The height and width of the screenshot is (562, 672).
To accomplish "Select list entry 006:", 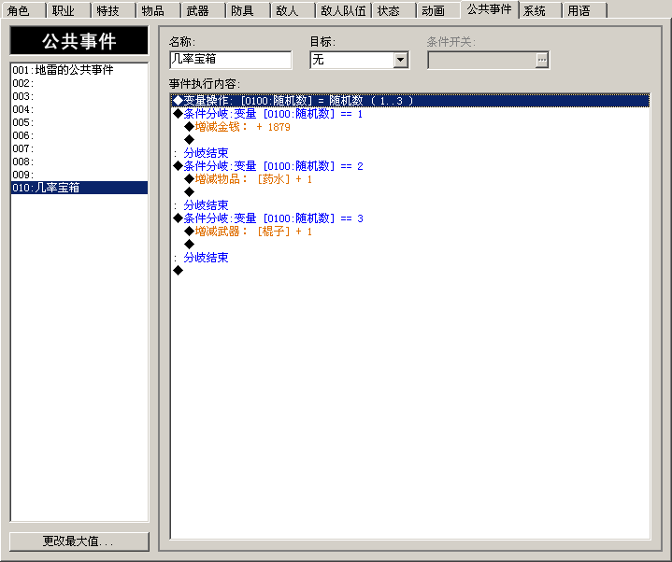I will pos(79,135).
